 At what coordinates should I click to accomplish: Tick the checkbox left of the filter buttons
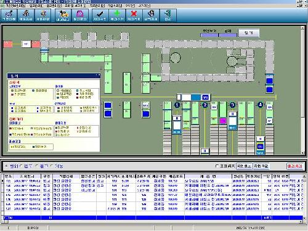click(217, 166)
